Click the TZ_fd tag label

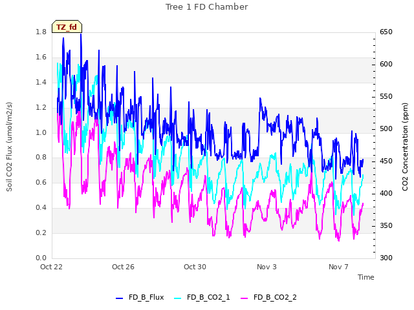(x=67, y=27)
